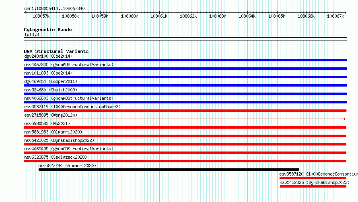Click the ruler's right arrowhead

pyautogui.click(x=346, y=12)
